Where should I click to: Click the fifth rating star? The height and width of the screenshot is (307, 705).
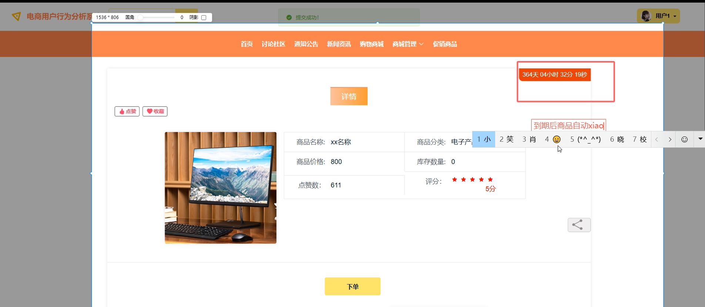pyautogui.click(x=490, y=179)
